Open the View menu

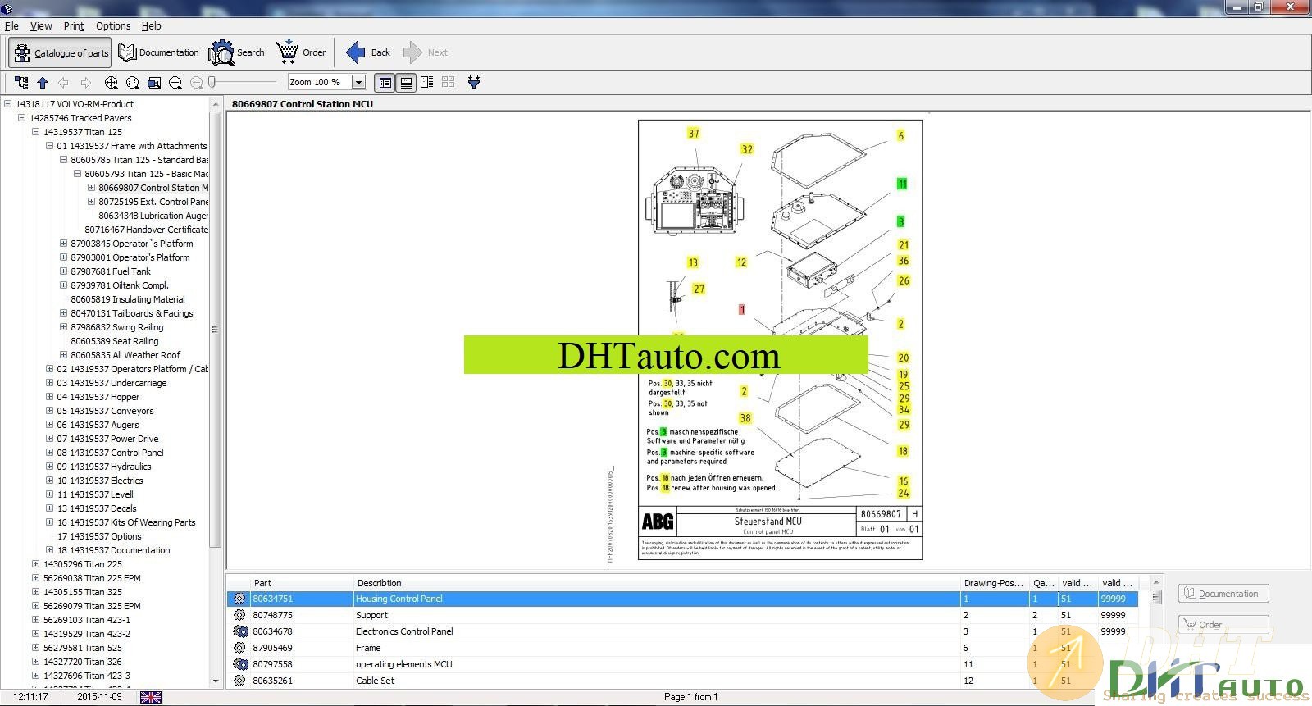(41, 26)
